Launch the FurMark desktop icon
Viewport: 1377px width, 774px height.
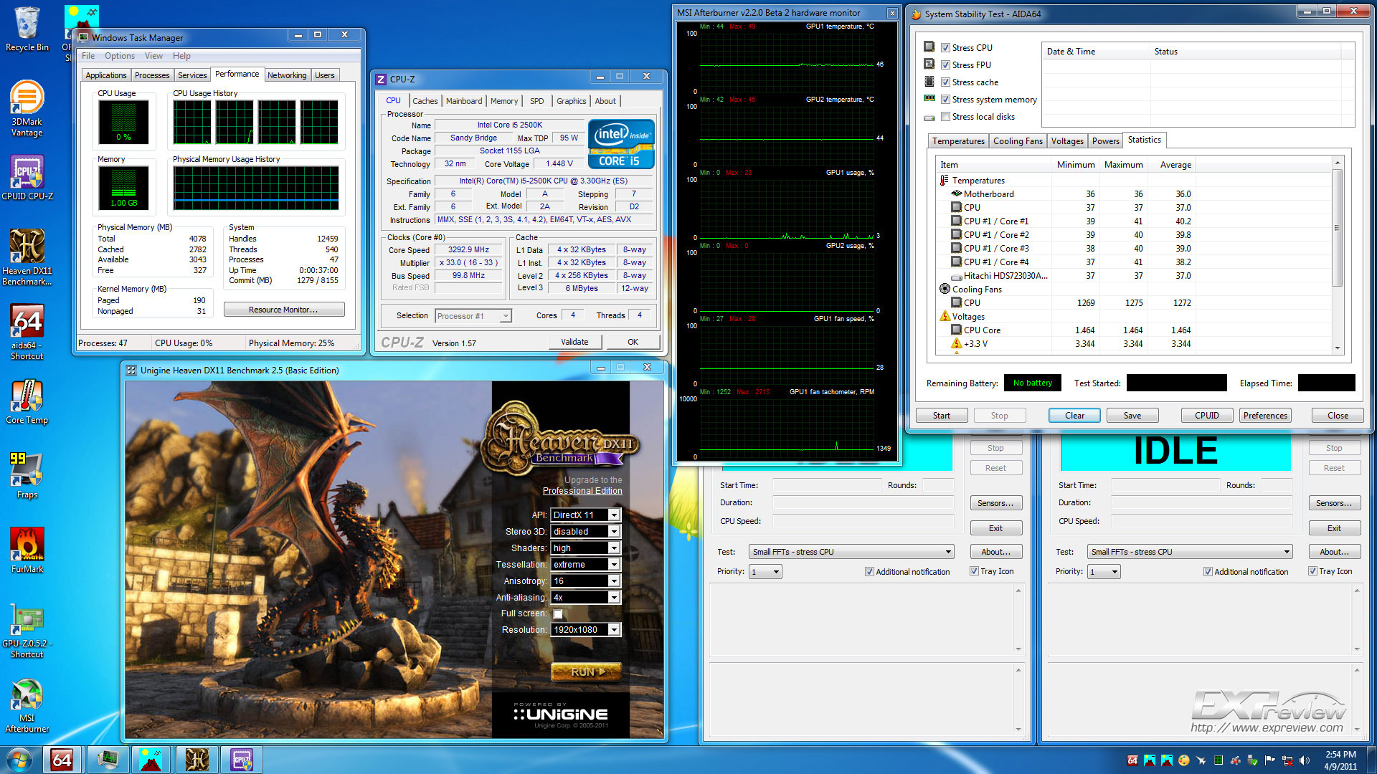tap(27, 550)
